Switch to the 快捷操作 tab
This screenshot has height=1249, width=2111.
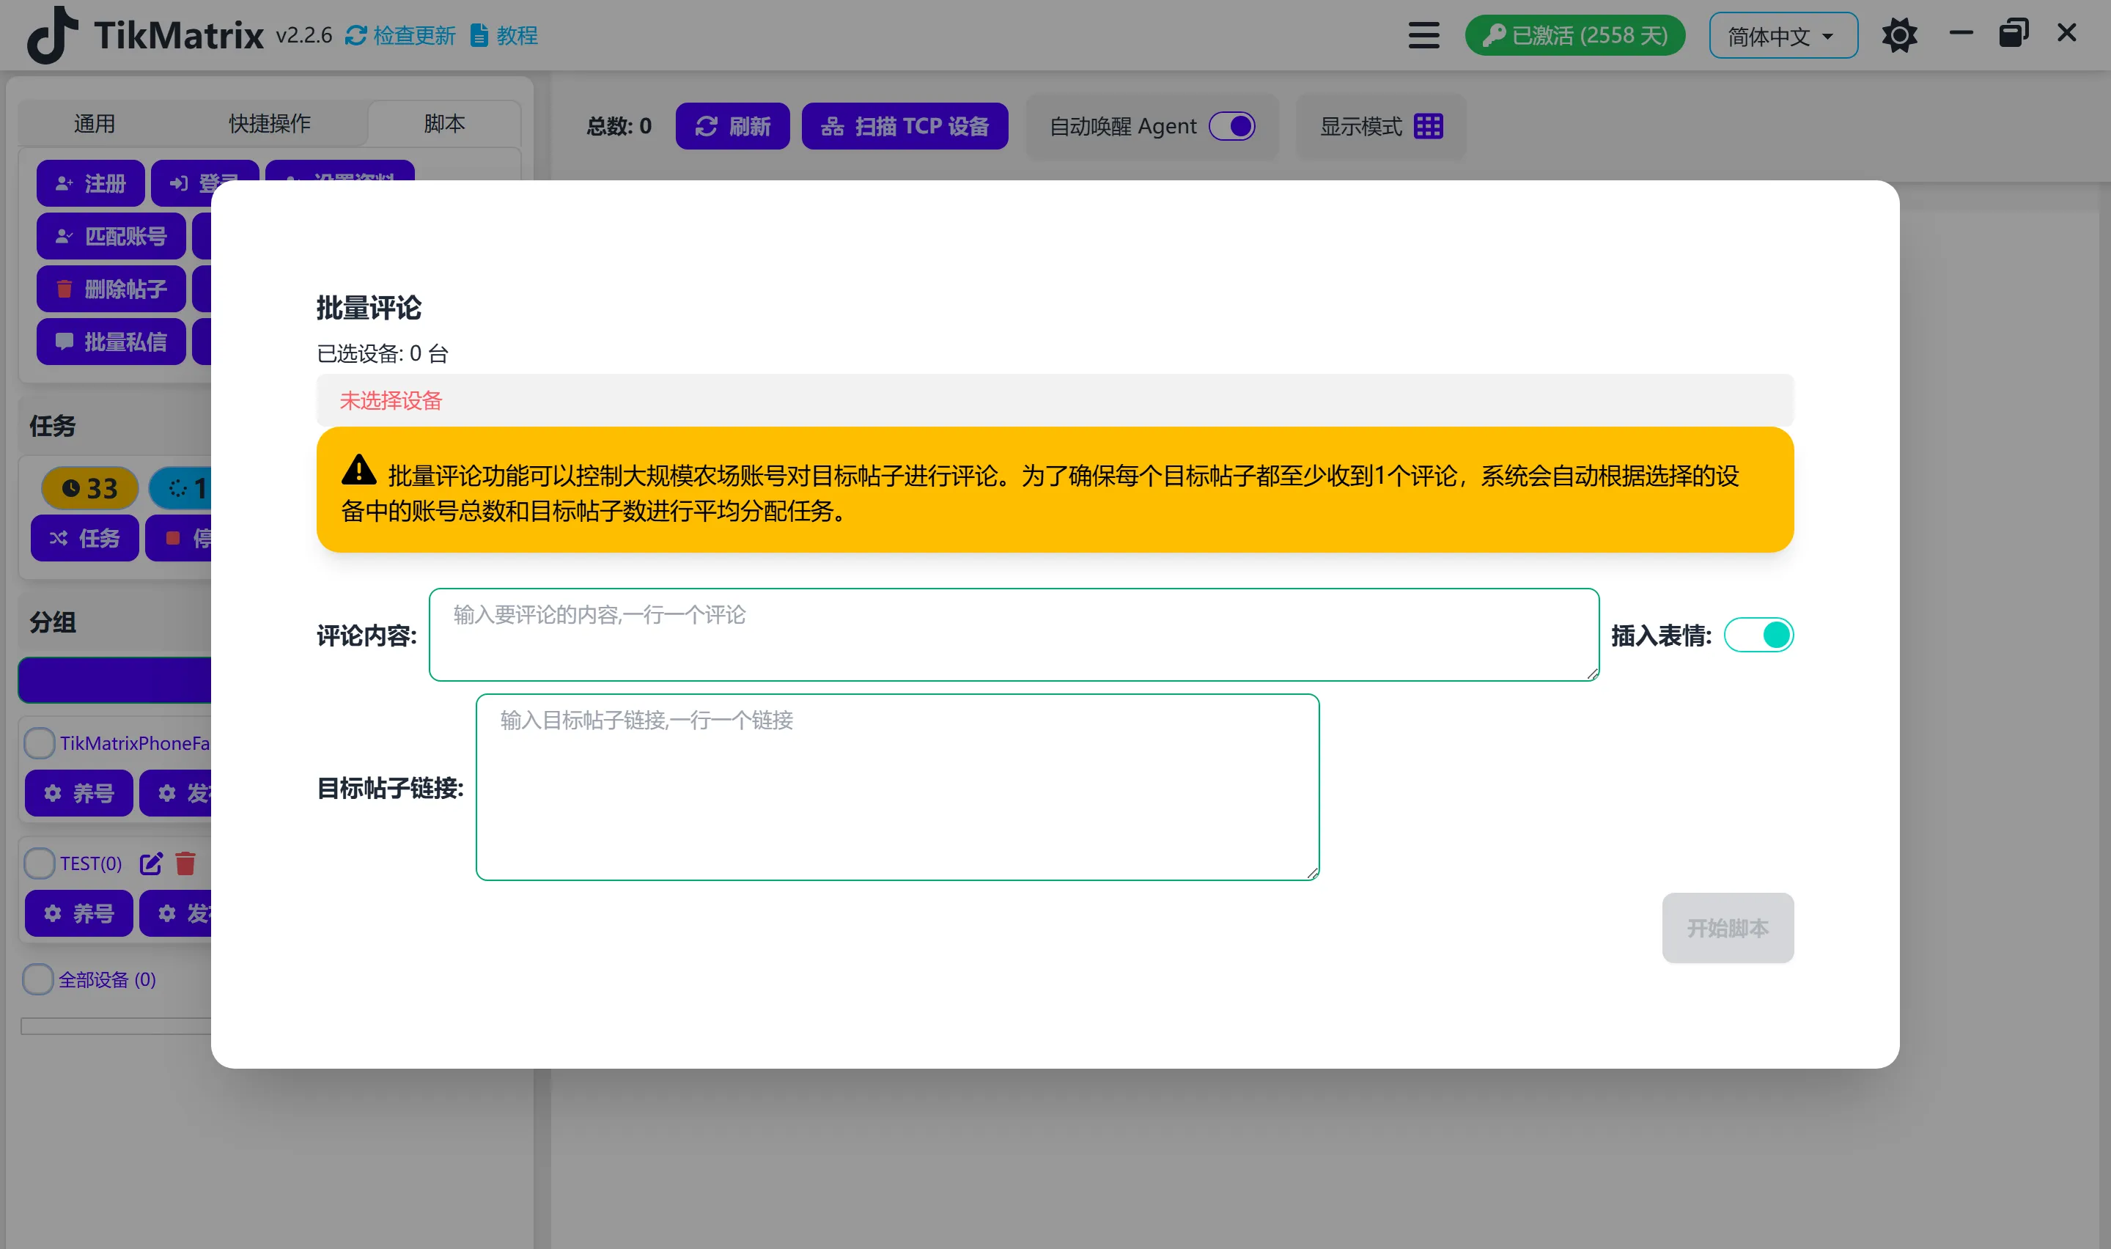[269, 124]
